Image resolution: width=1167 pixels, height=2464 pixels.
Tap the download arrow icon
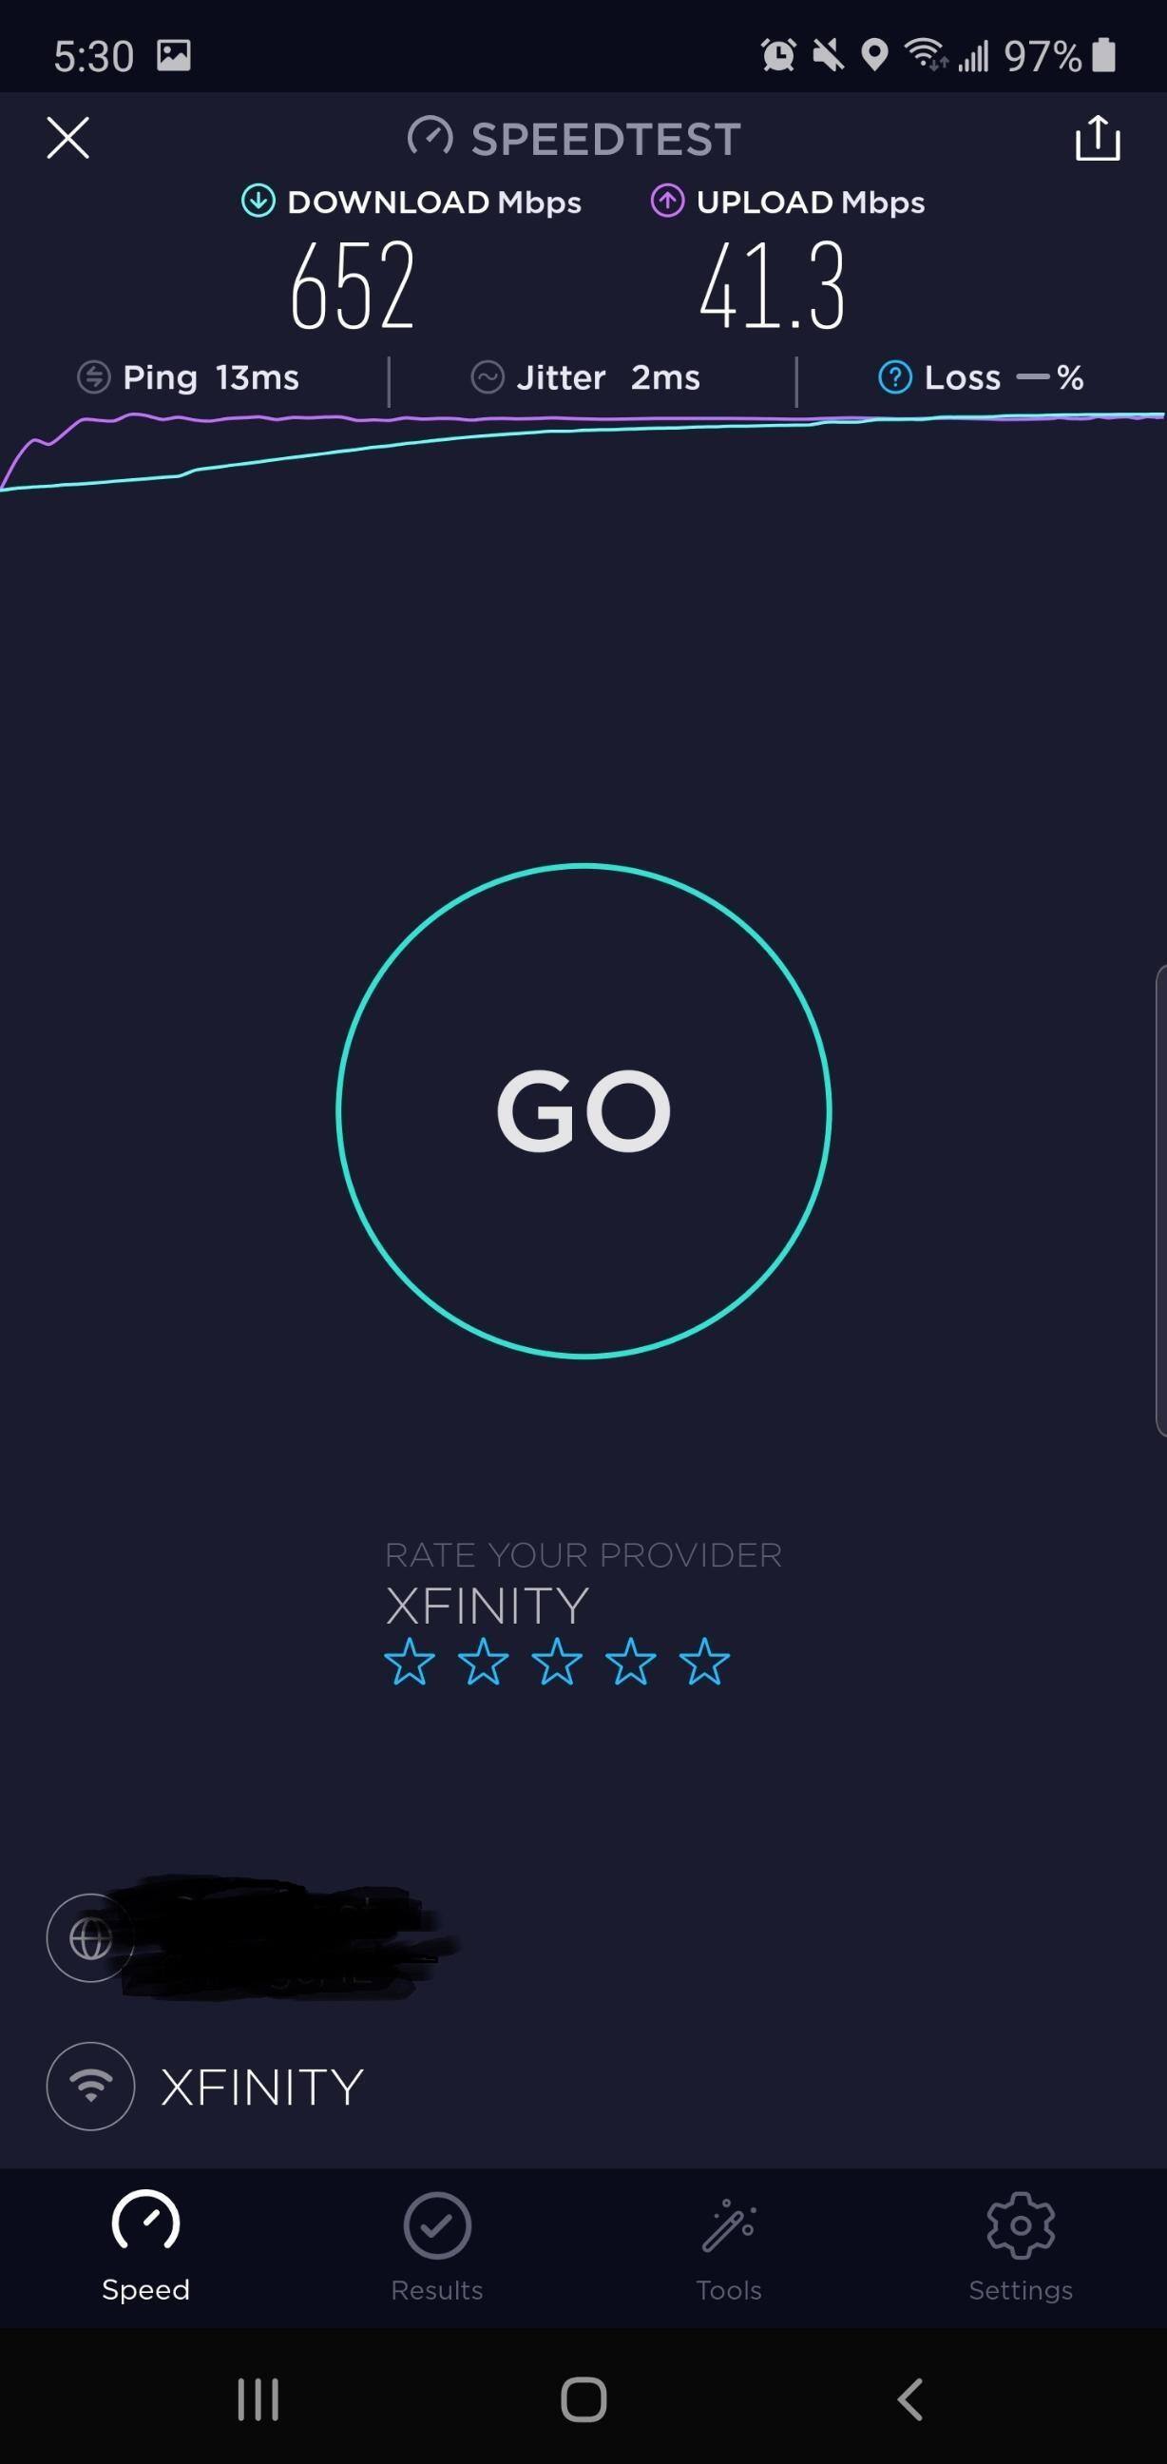pos(258,201)
